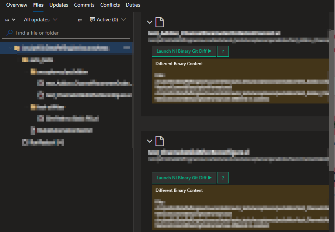Collapse the first file diff section chevron
This screenshot has height=232, width=335.
pos(149,22)
